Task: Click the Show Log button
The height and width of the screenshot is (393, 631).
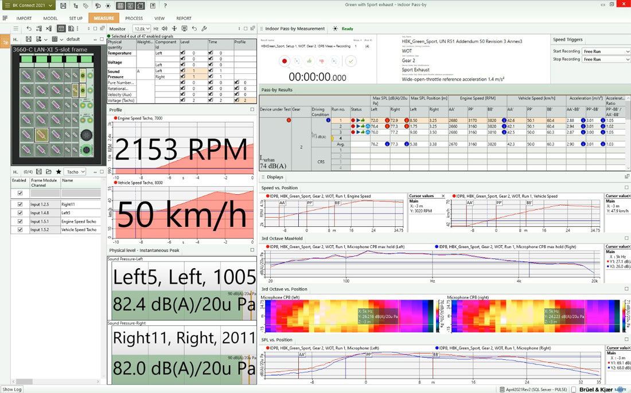Action: pyautogui.click(x=12, y=389)
